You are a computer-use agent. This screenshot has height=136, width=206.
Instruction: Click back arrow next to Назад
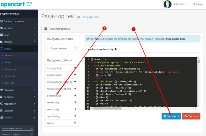pos(75,123)
